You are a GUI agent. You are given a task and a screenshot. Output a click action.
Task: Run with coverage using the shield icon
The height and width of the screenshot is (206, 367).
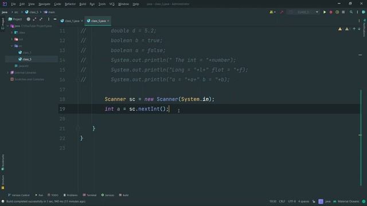[337, 12]
